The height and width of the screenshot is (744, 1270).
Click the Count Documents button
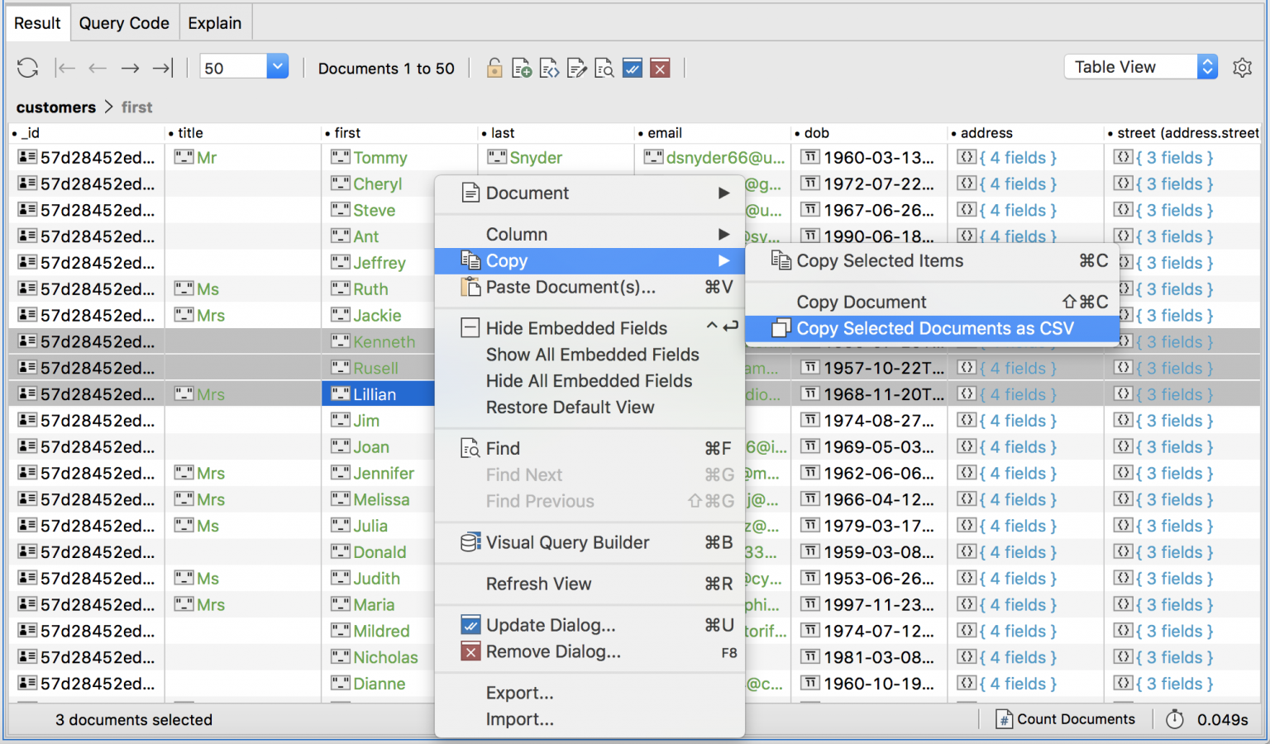pyautogui.click(x=1067, y=719)
